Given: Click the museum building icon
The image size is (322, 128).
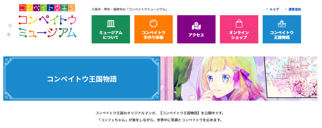Looking at the screenshot, I should (x=111, y=23).
